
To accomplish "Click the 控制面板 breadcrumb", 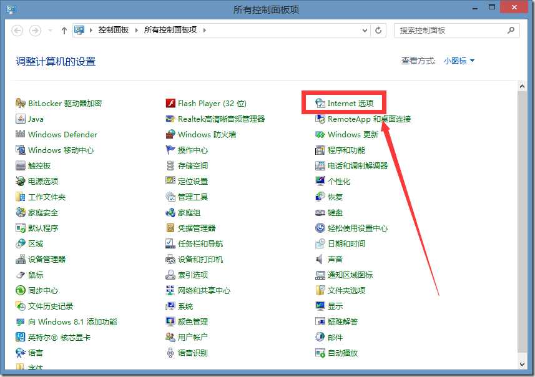I will 114,30.
